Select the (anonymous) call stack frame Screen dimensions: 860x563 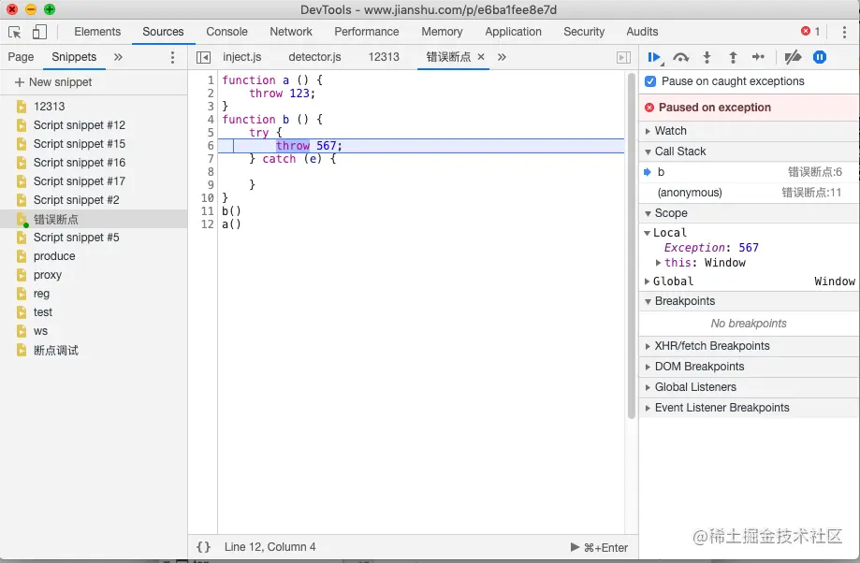(749, 193)
